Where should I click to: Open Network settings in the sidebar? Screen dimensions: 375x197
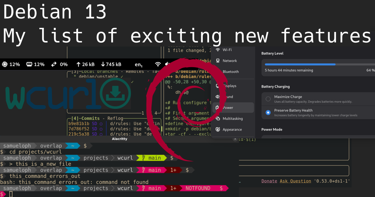coord(233,61)
